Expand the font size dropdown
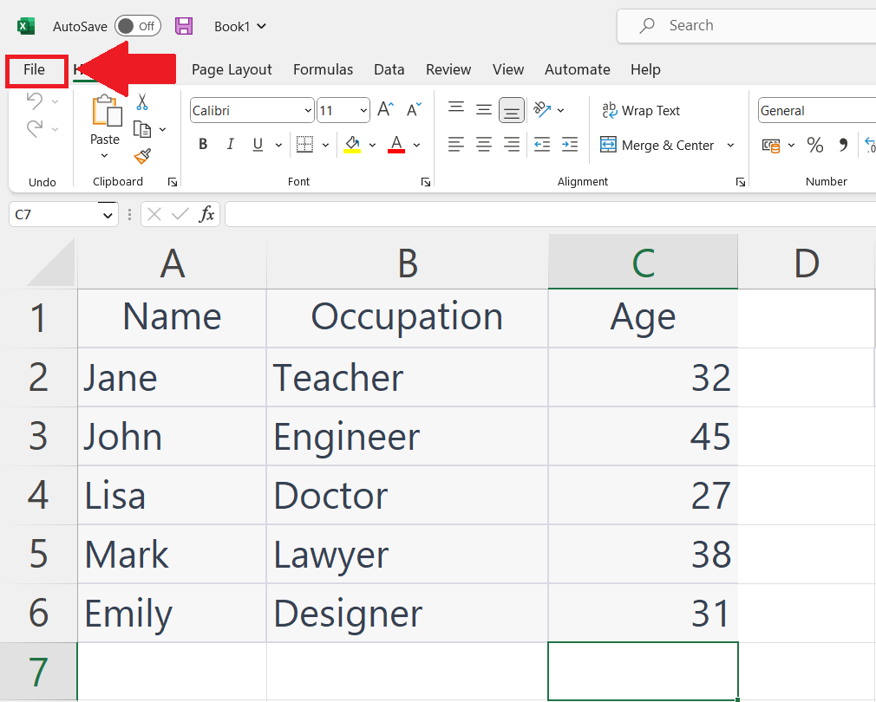Viewport: 876px width, 702px height. (x=363, y=110)
